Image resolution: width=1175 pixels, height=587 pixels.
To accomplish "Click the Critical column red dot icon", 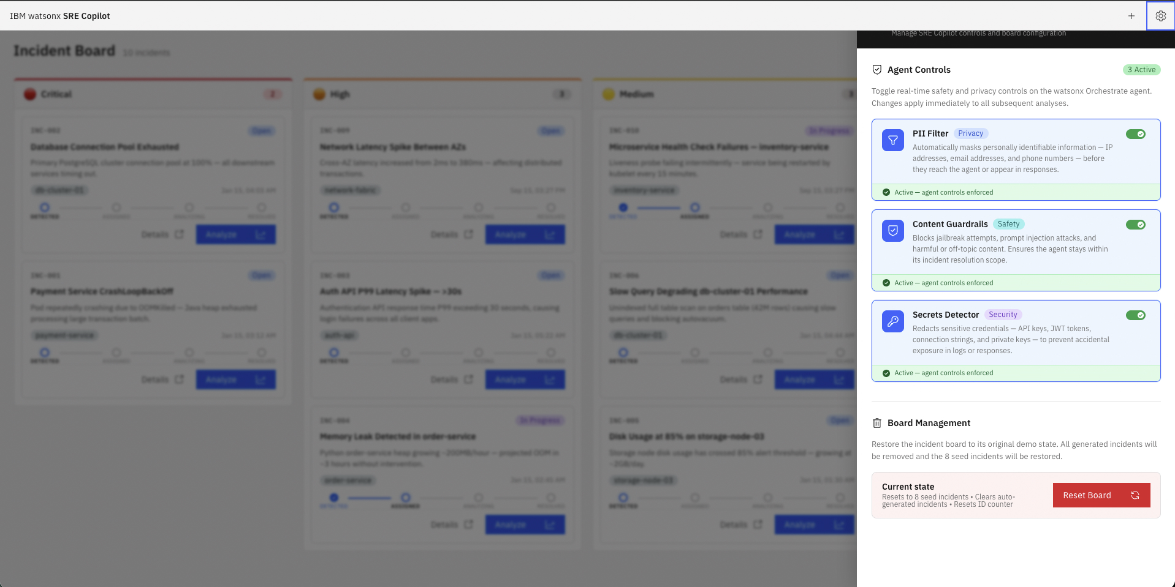I will click(30, 94).
